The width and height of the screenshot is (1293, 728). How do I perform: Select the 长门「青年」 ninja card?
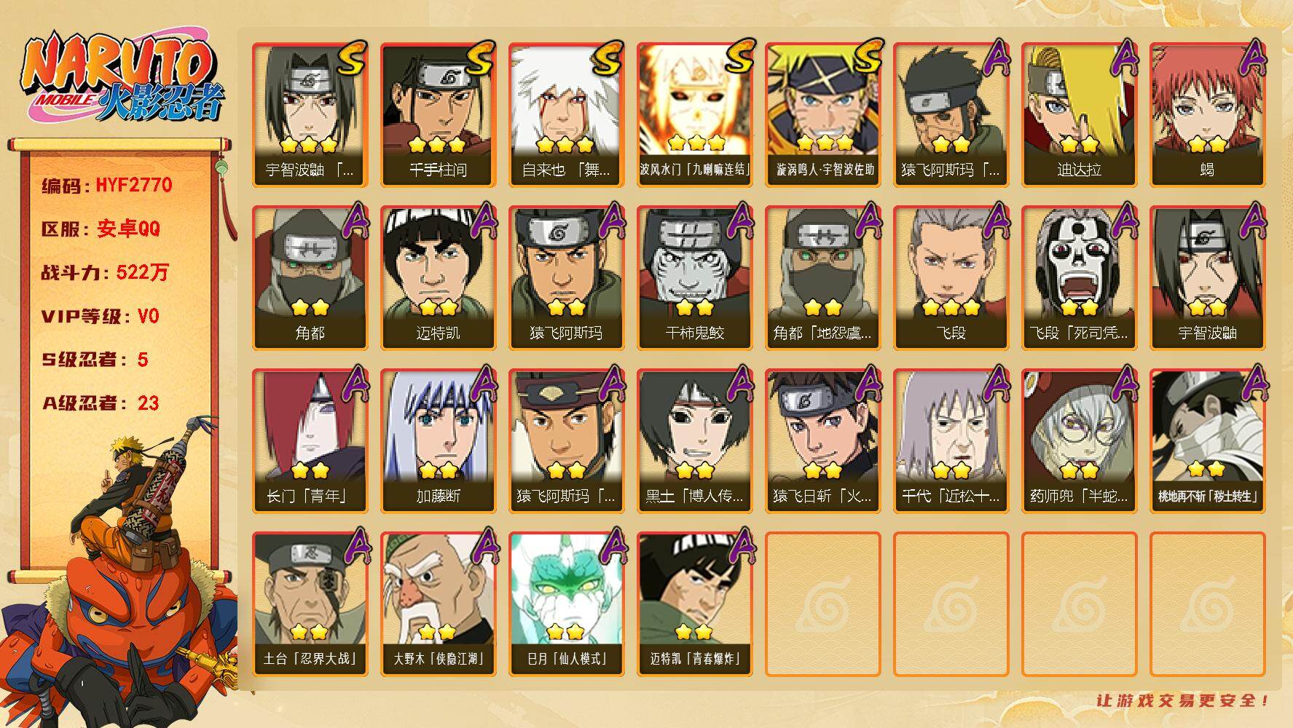click(310, 441)
